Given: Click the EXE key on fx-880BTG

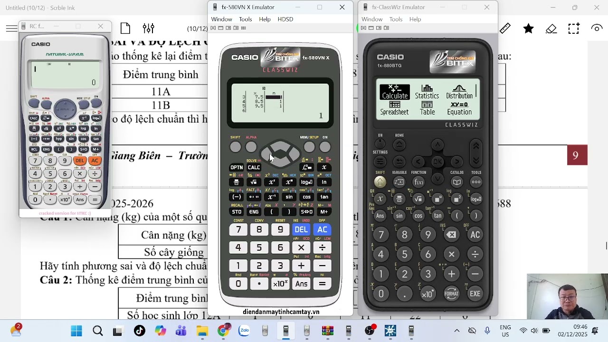Looking at the screenshot, I should point(475,294).
